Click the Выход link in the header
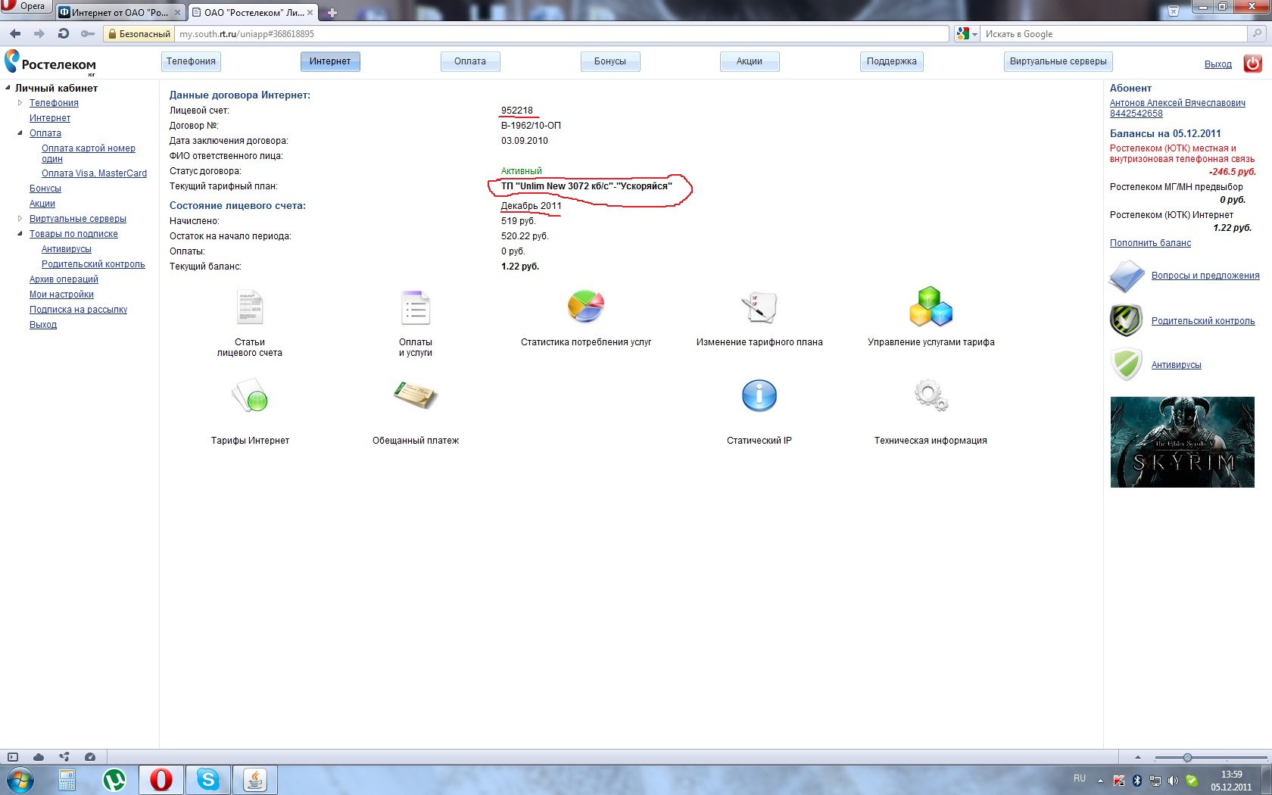The width and height of the screenshot is (1272, 795). [1218, 64]
